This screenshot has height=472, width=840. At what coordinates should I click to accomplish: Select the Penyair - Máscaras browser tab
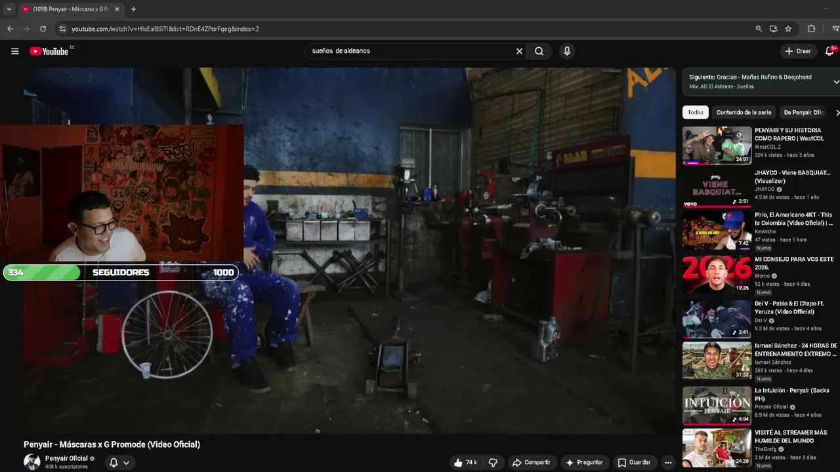tap(71, 9)
